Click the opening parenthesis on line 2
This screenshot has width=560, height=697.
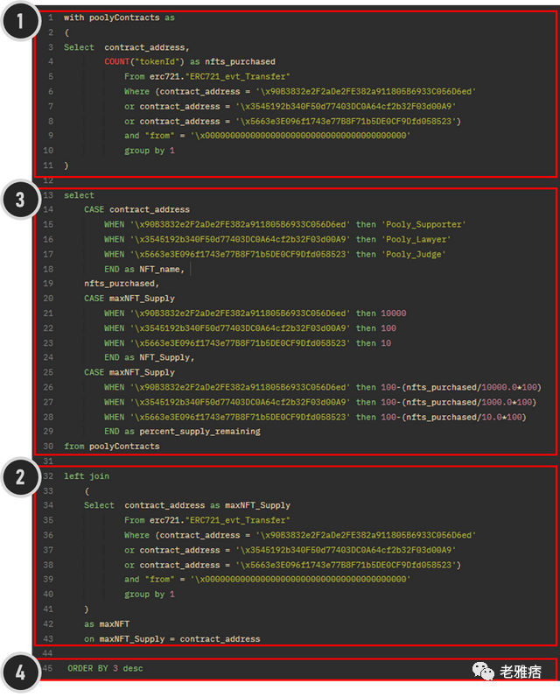click(x=66, y=32)
